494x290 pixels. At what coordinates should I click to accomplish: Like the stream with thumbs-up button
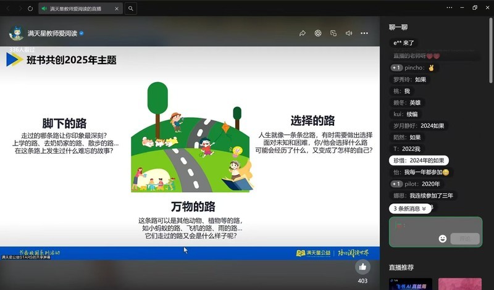tap(362, 267)
